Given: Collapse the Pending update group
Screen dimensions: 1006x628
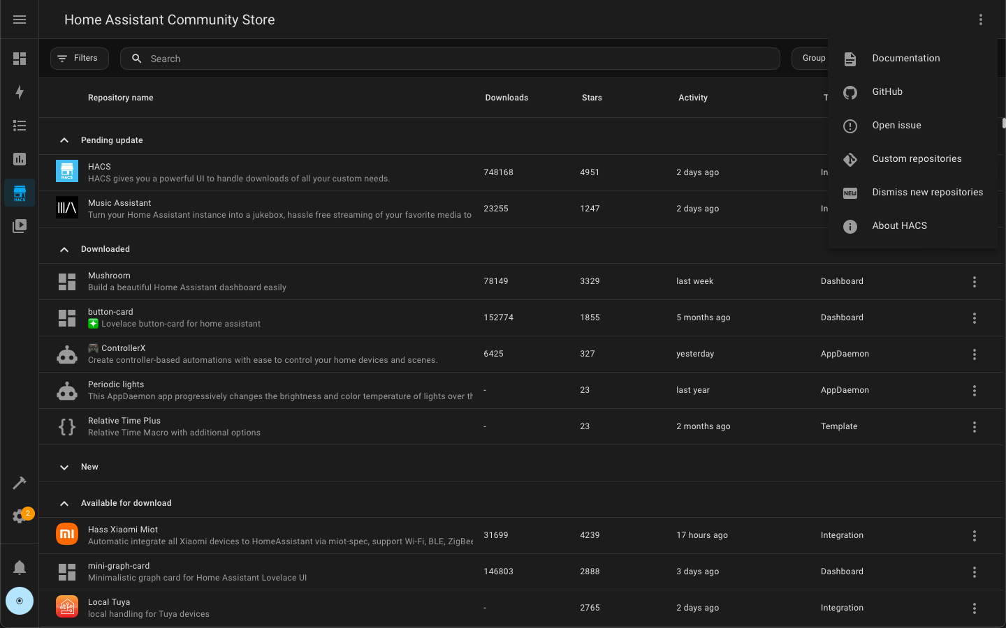Looking at the screenshot, I should click(64, 140).
